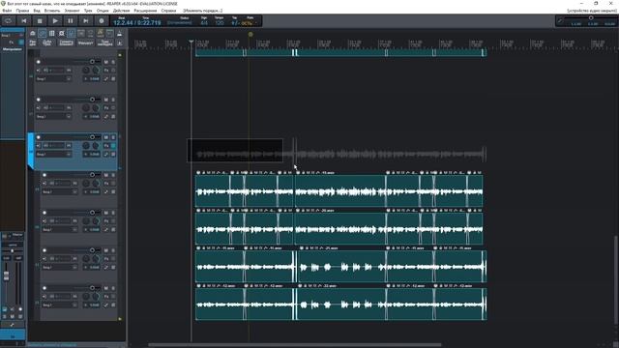The image size is (619, 348).
Task: Open FX chain of the bottom track
Action: coord(106,297)
